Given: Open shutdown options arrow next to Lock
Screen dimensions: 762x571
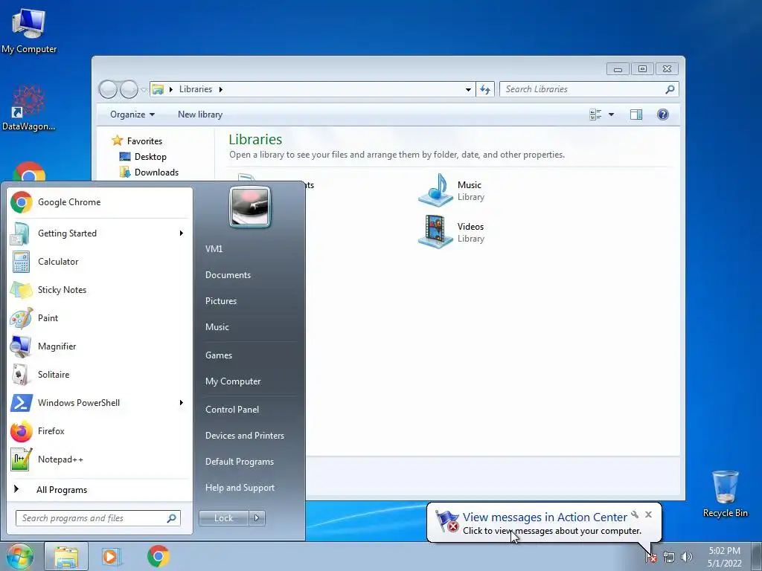Looking at the screenshot, I should coord(257,518).
